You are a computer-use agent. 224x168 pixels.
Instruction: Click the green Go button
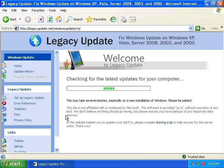pyautogui.click(x=200, y=28)
